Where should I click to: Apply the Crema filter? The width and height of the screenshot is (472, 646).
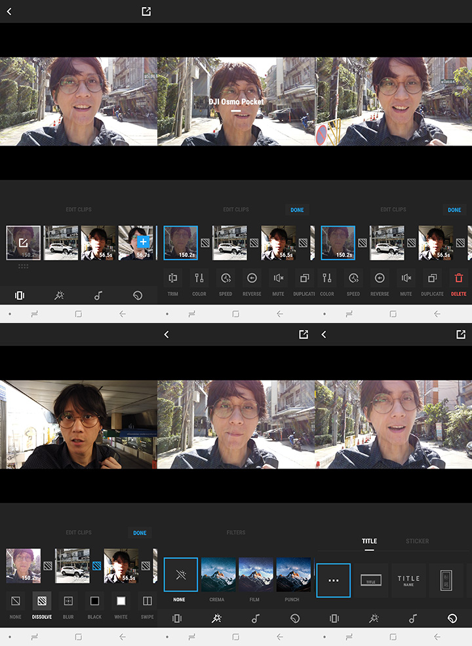click(218, 575)
